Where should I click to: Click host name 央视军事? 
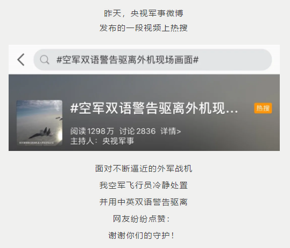pyautogui.click(x=118, y=141)
